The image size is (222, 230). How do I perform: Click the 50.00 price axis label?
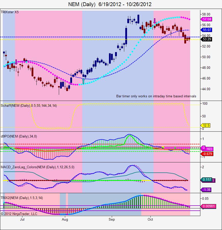click(x=206, y=57)
